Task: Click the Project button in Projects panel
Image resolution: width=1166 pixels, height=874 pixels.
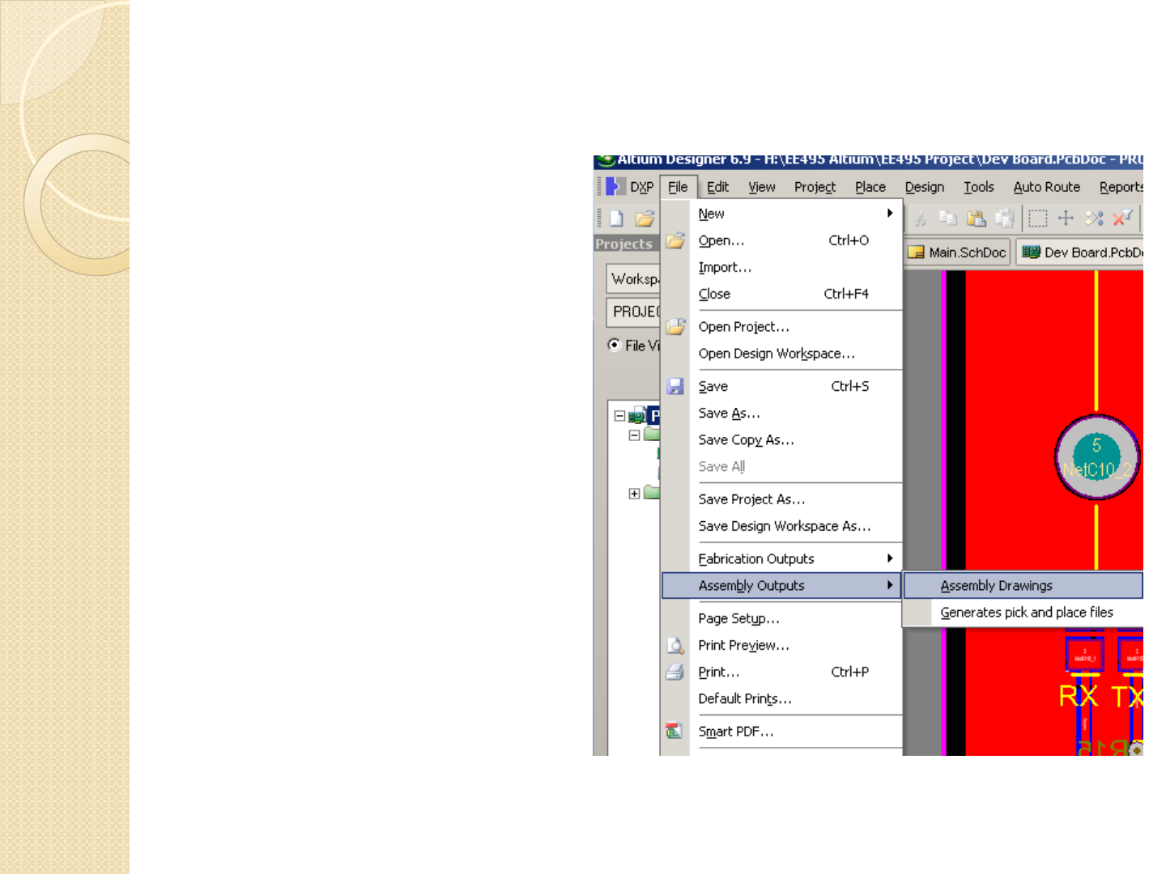Action: 634,312
